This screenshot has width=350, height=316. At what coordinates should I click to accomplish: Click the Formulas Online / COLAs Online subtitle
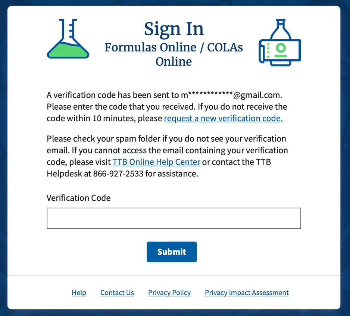(x=174, y=54)
